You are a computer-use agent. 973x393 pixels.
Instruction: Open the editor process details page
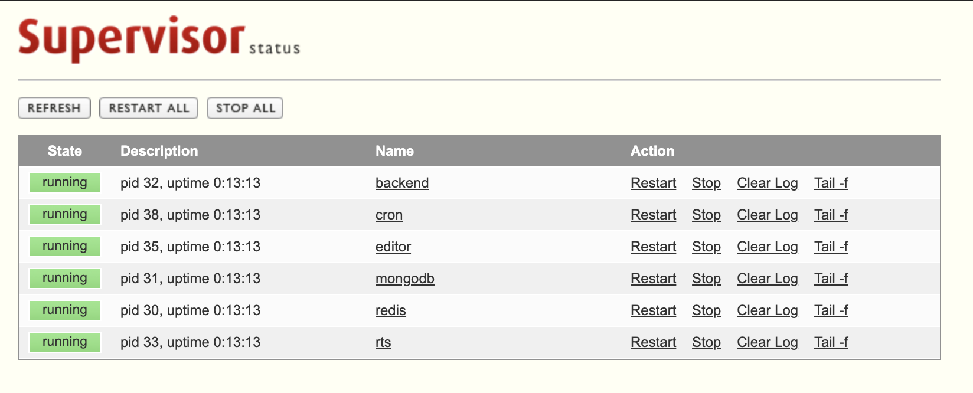(x=393, y=247)
